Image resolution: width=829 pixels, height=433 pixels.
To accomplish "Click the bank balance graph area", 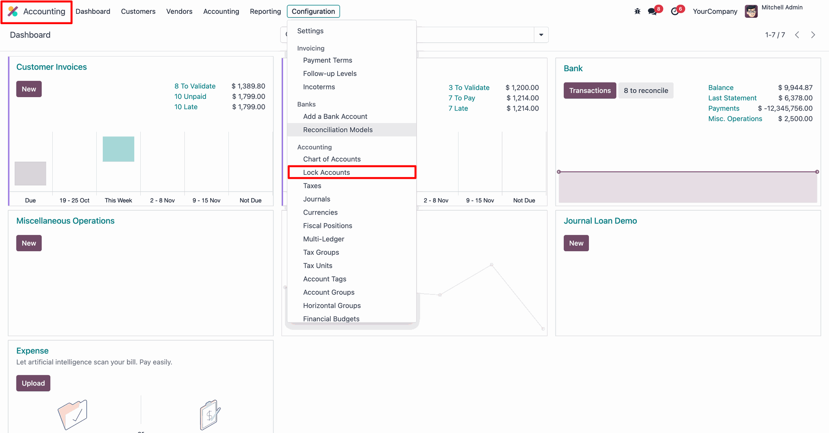I will 687,187.
